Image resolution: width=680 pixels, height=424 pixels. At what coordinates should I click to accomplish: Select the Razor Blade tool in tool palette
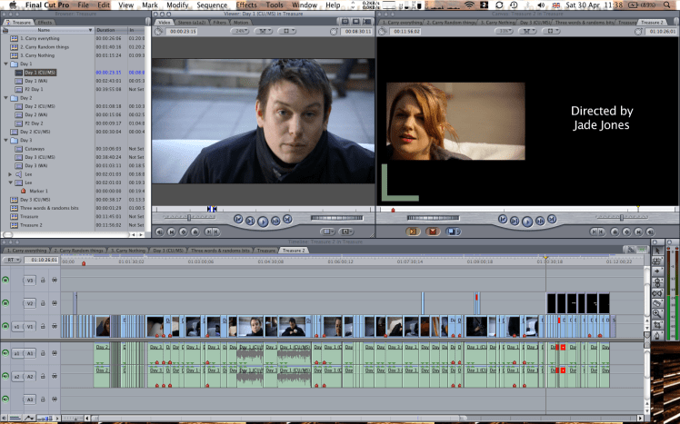657,301
